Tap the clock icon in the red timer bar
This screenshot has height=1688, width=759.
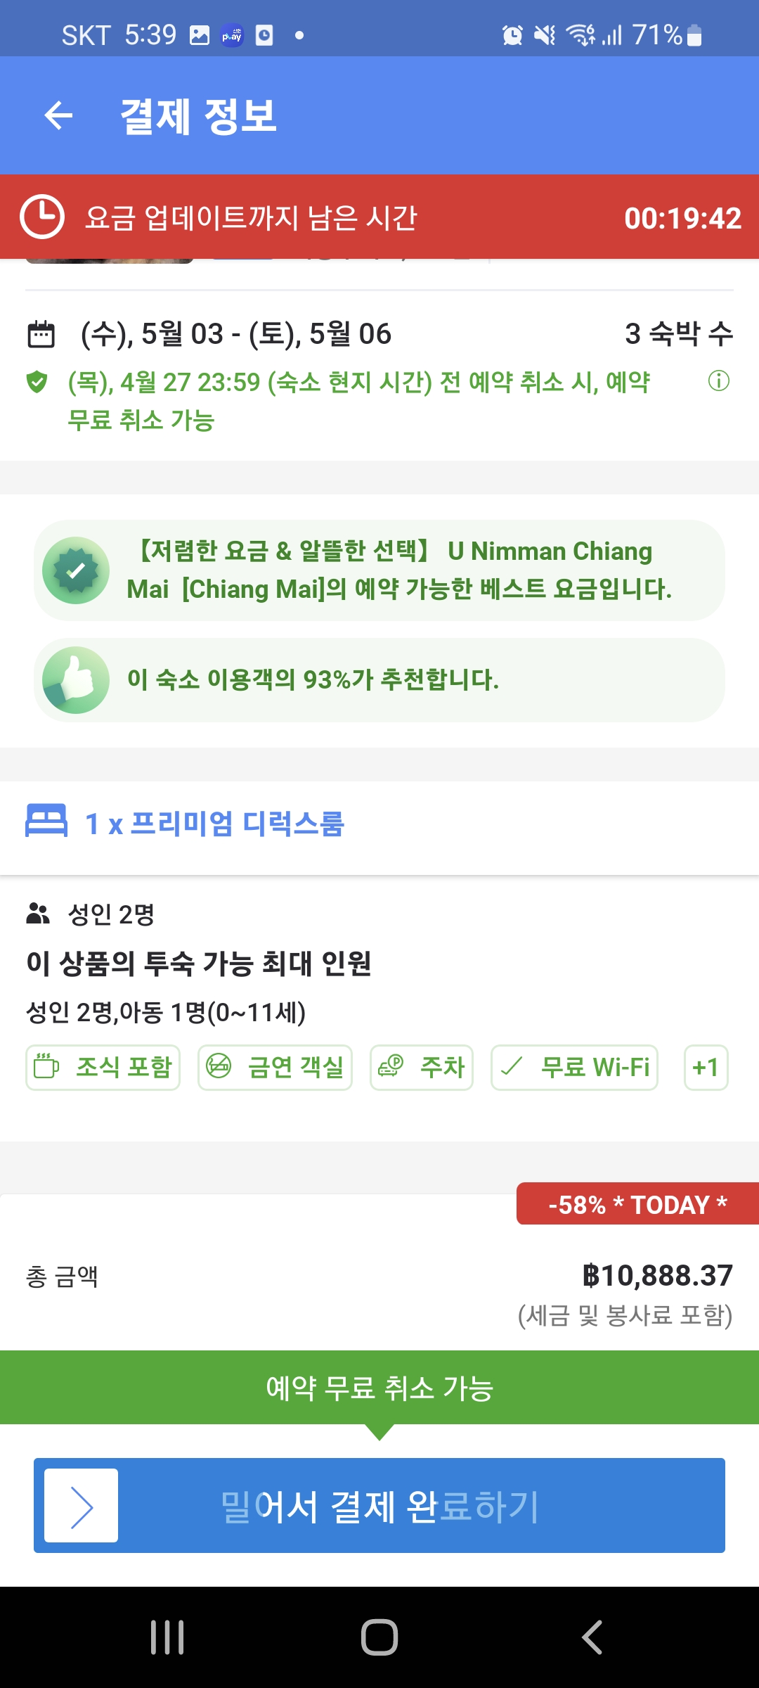point(42,217)
